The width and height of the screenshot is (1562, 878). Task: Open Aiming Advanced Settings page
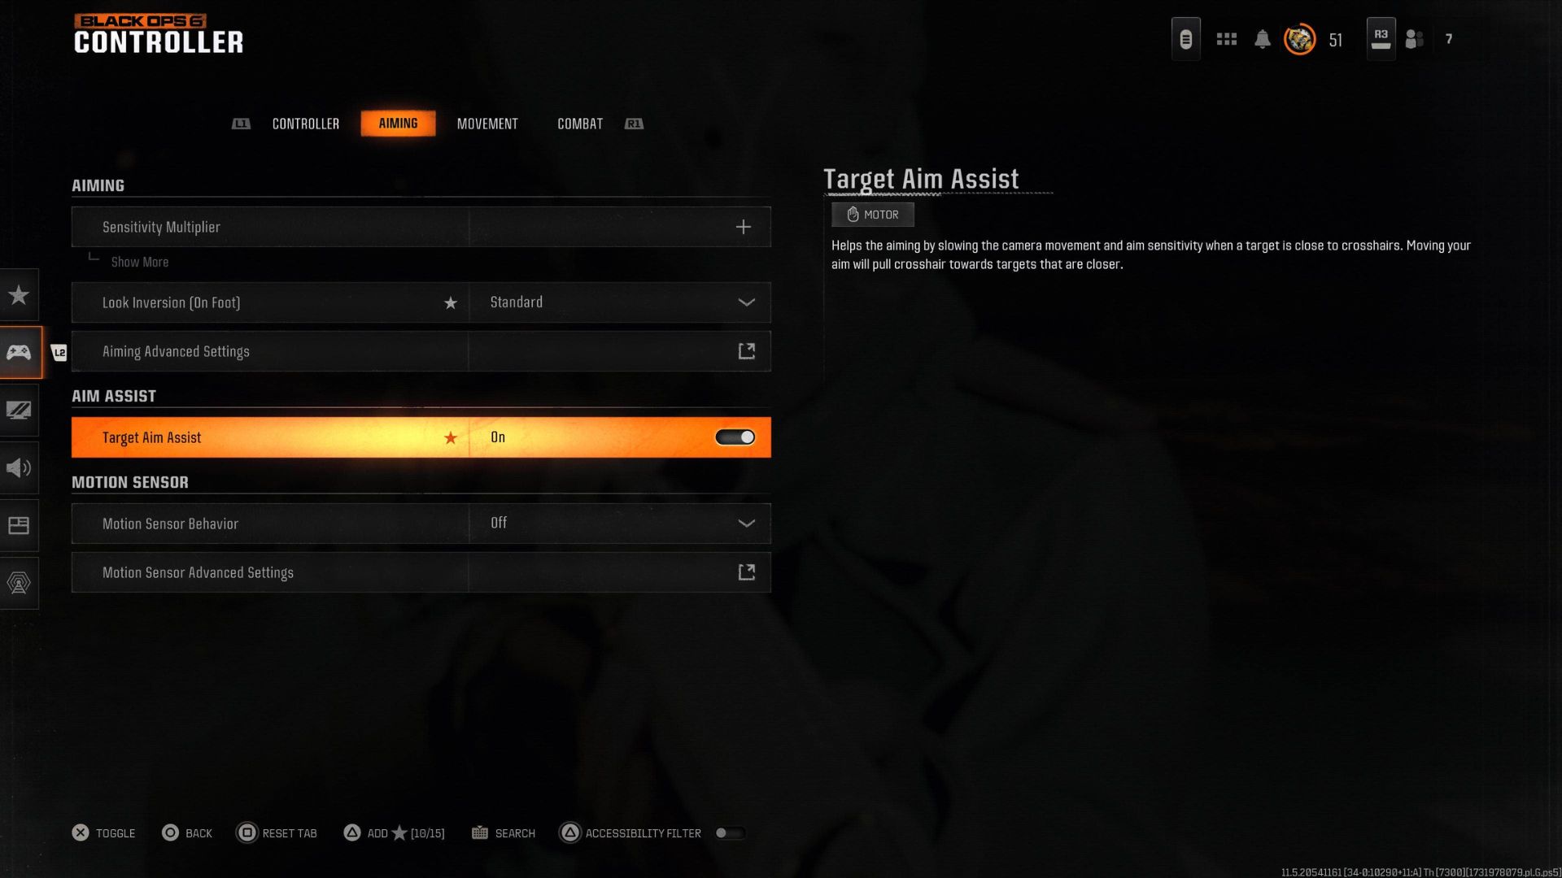point(747,350)
